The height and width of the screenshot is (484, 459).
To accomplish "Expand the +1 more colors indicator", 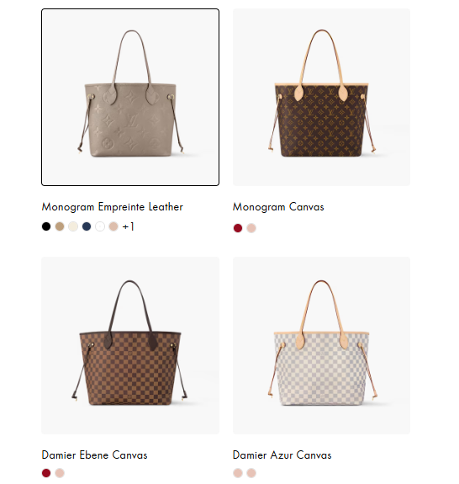I will pos(129,227).
